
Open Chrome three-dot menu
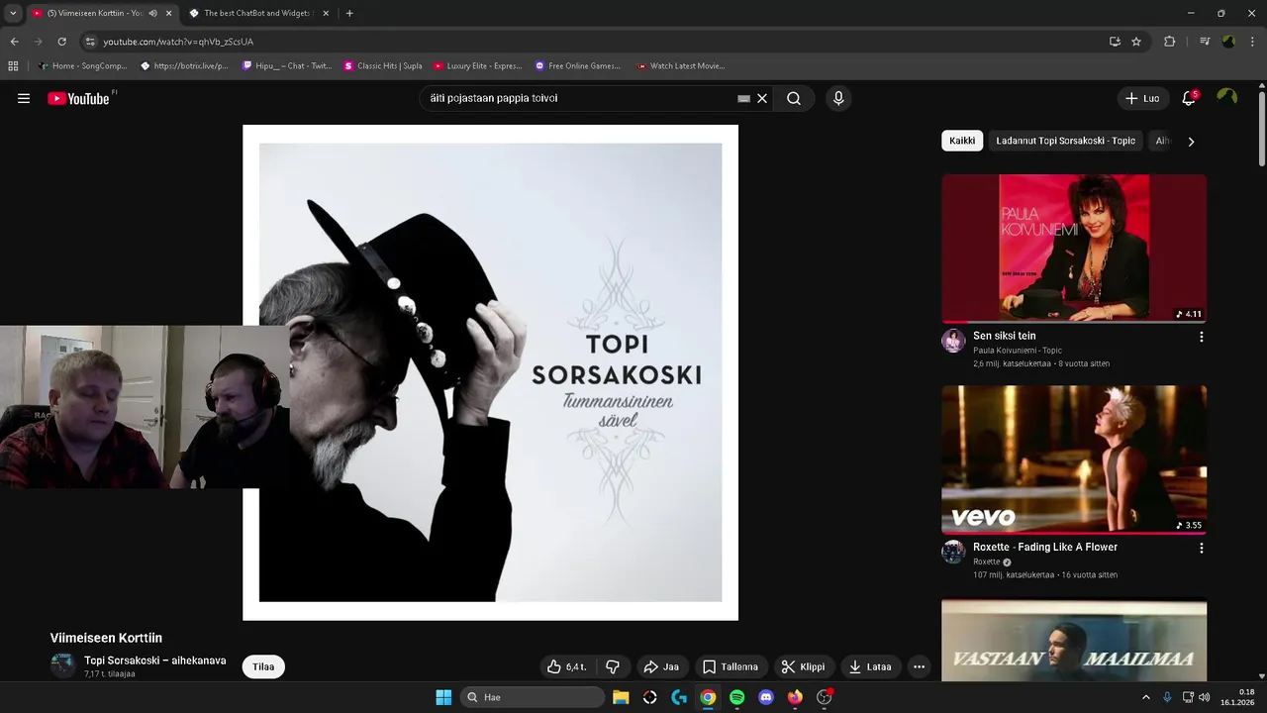[x=1252, y=42]
